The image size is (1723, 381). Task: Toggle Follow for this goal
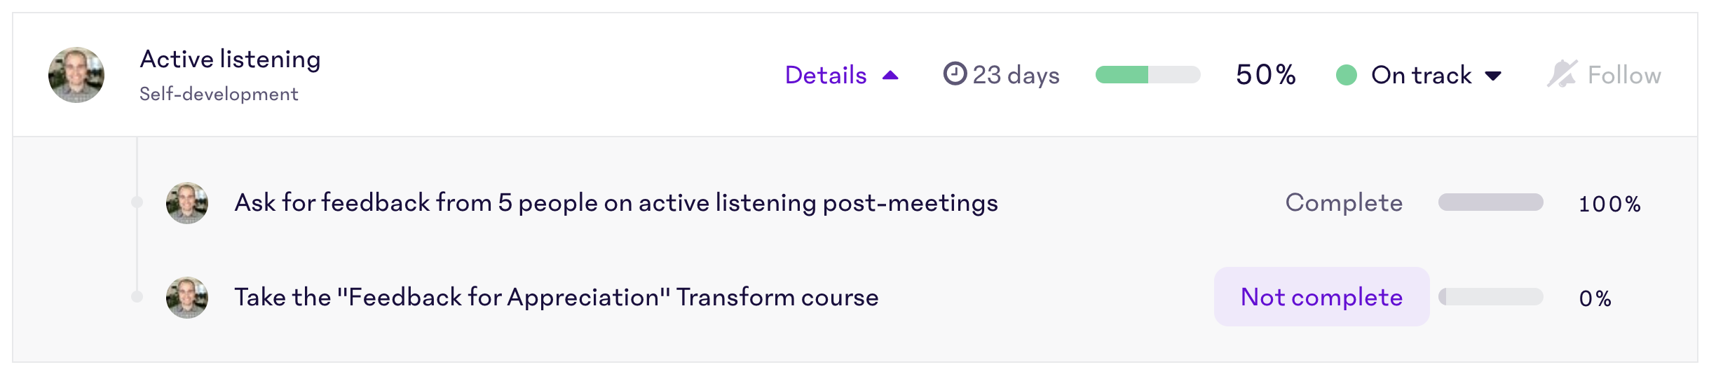pos(1604,75)
